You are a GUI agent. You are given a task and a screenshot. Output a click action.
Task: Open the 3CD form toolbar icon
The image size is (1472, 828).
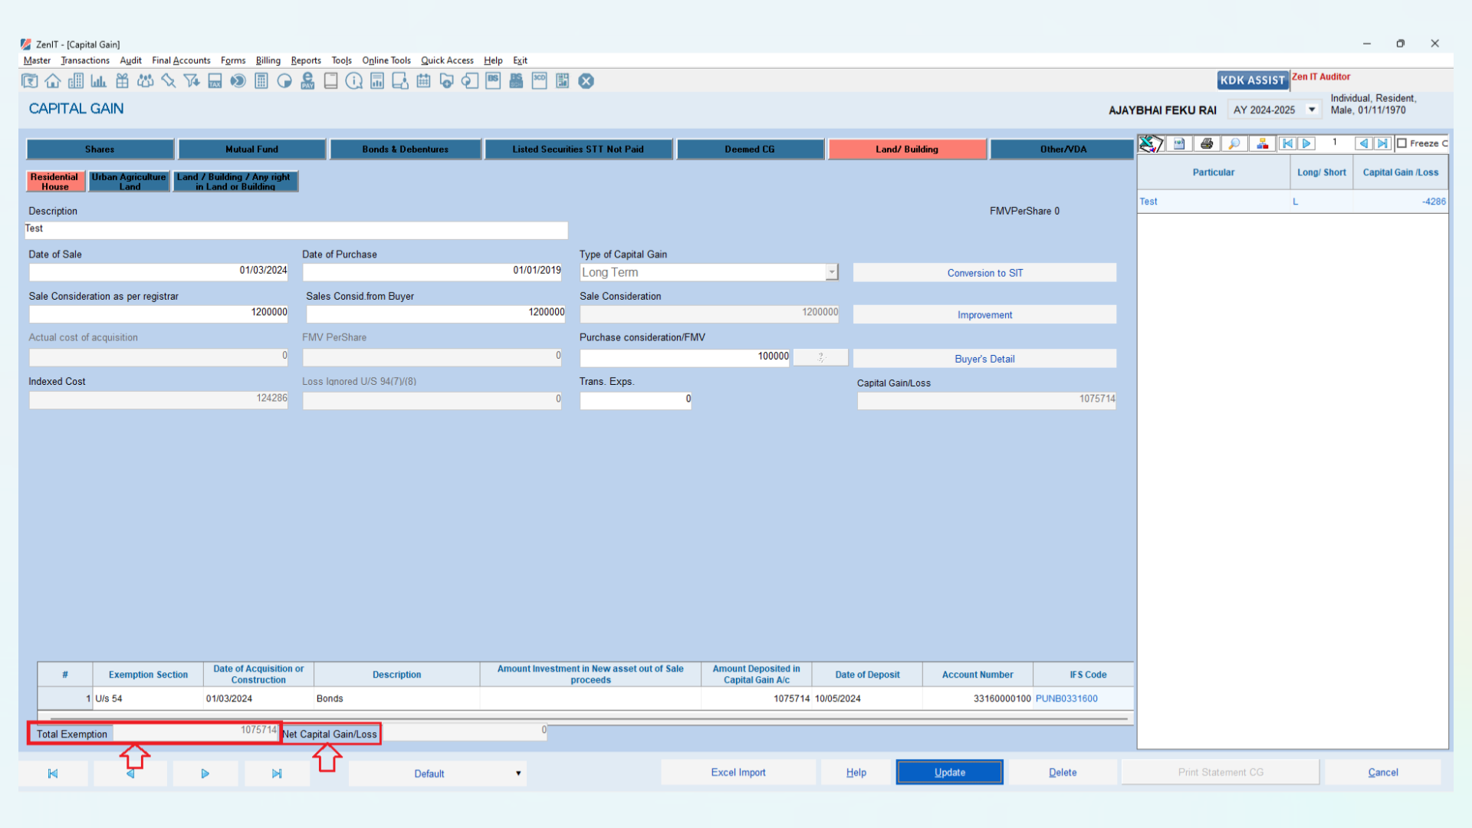(540, 80)
